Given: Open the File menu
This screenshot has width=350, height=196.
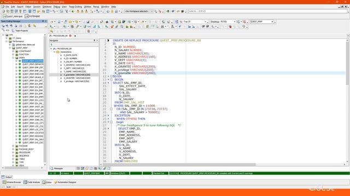Looking at the screenshot, I should pyautogui.click(x=7, y=7).
